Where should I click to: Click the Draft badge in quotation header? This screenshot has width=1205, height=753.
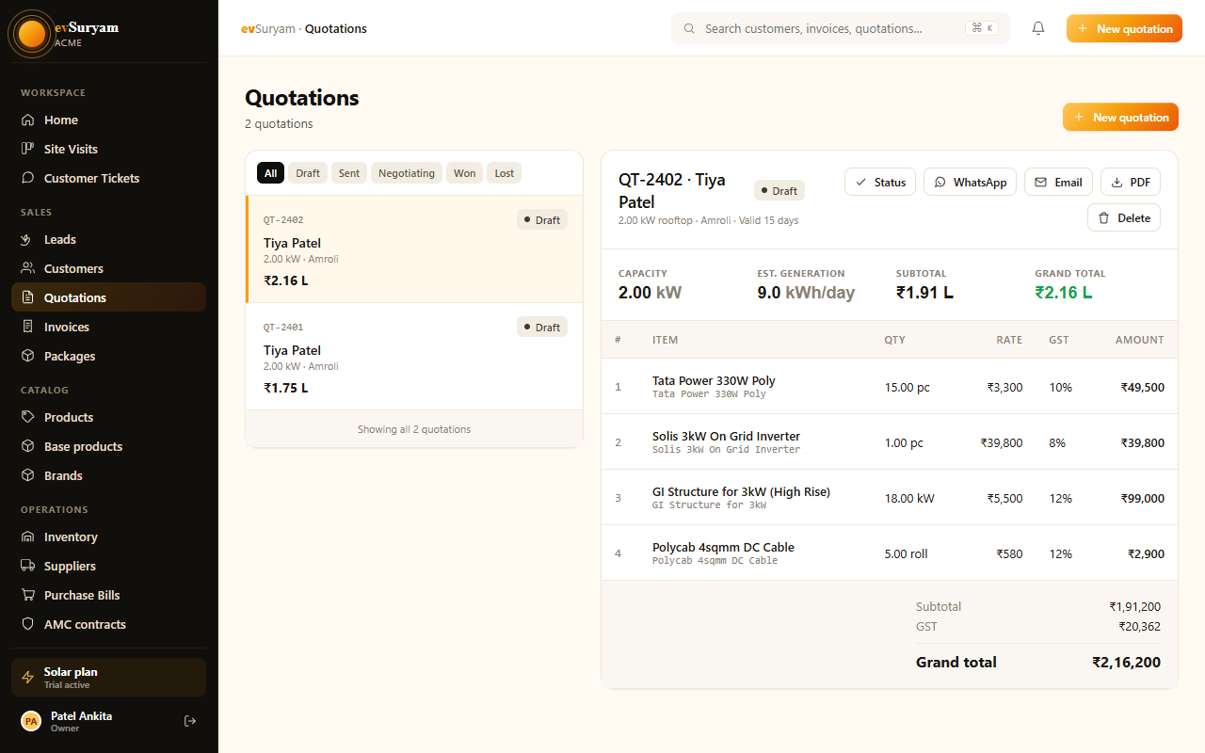779,190
